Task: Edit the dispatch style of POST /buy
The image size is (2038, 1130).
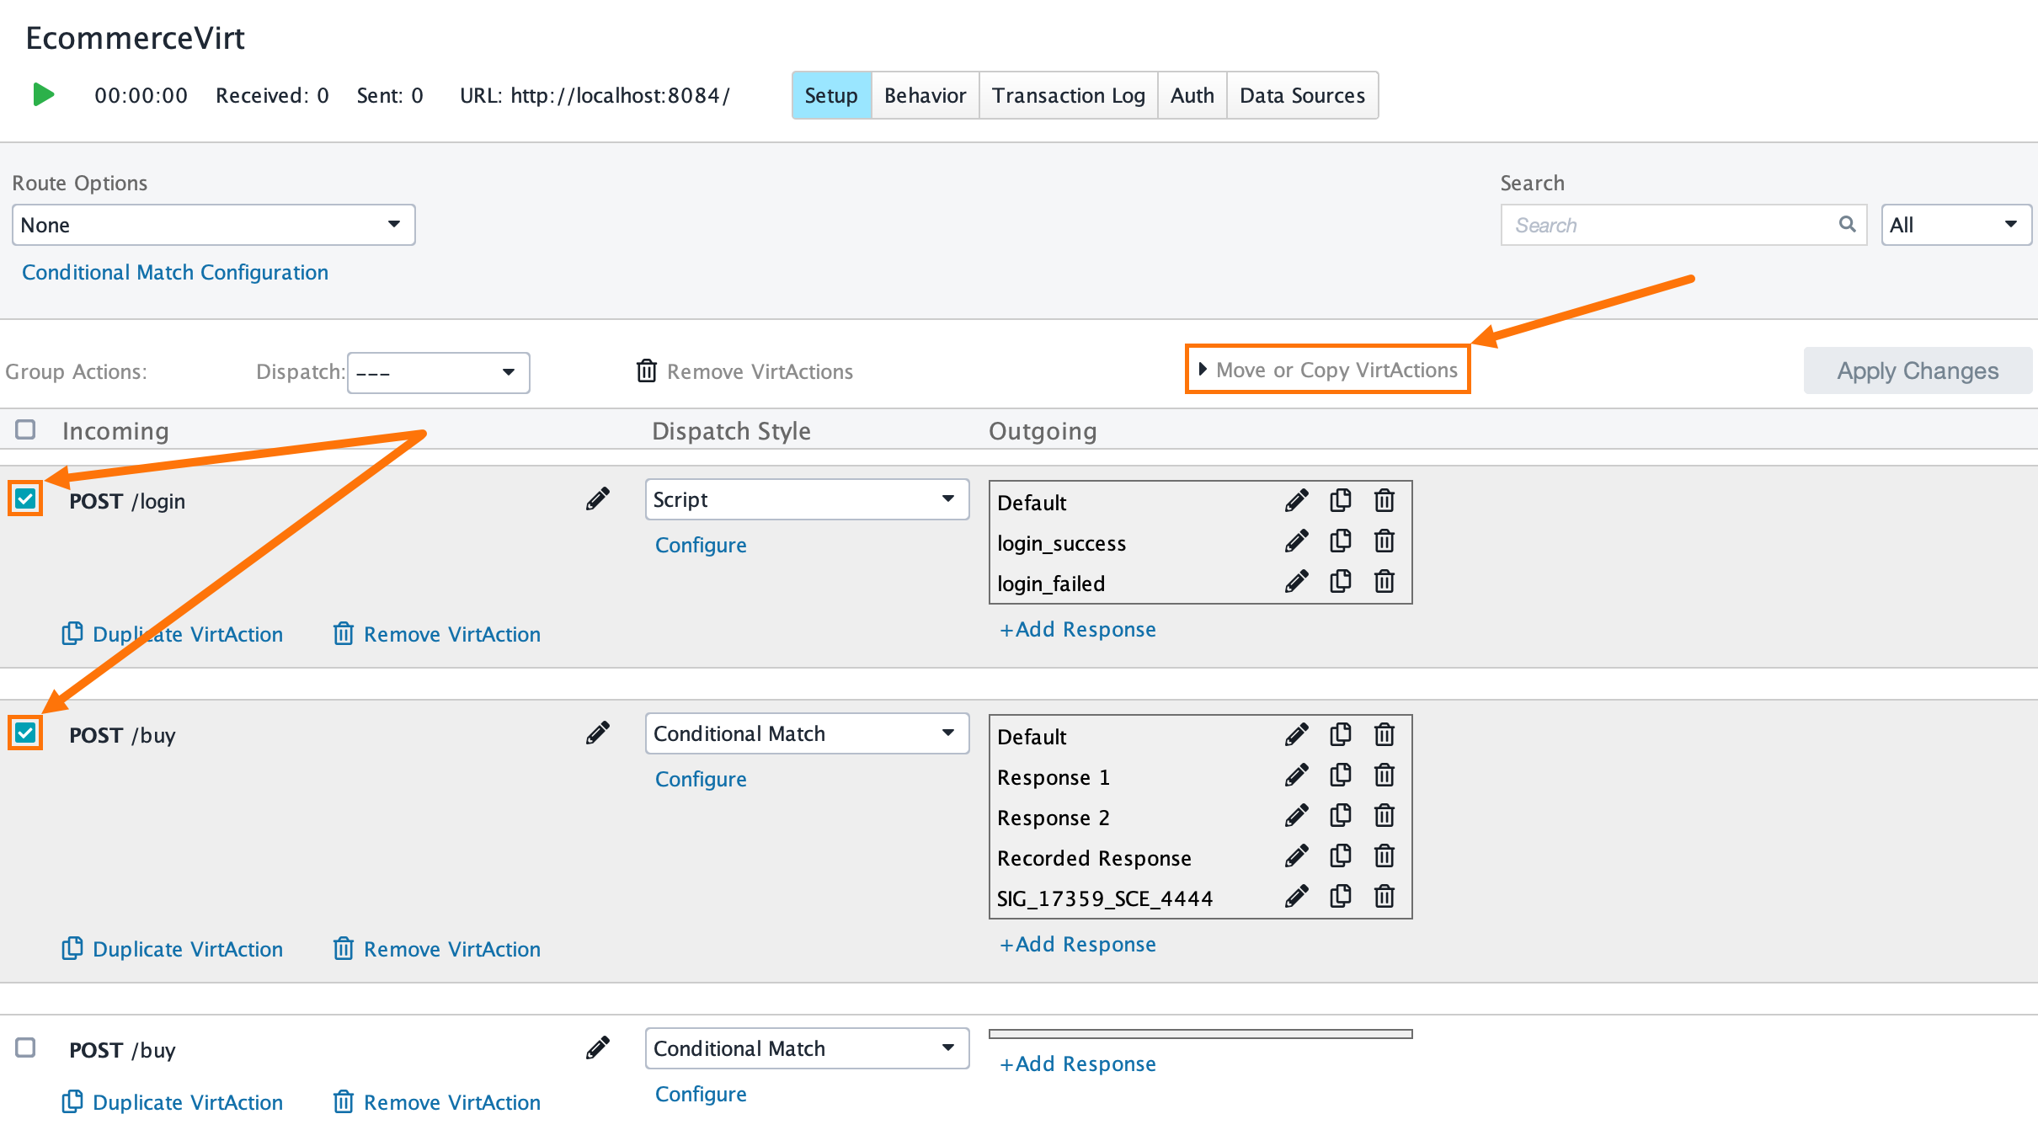Action: pyautogui.click(x=598, y=733)
